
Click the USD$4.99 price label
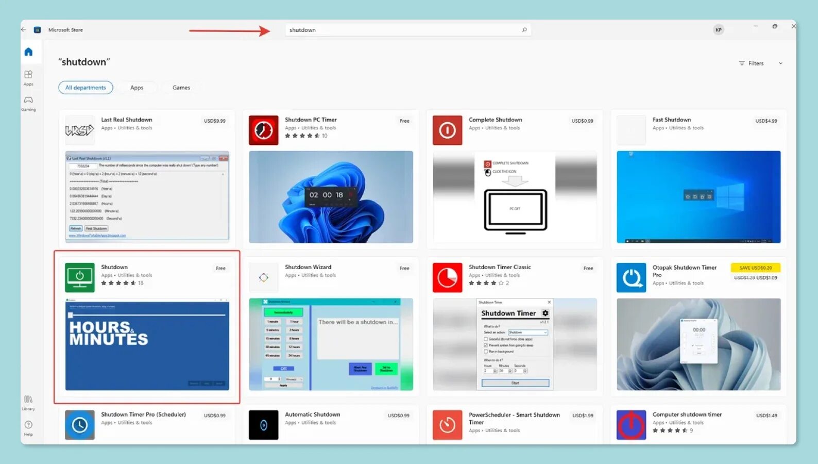pyautogui.click(x=766, y=121)
